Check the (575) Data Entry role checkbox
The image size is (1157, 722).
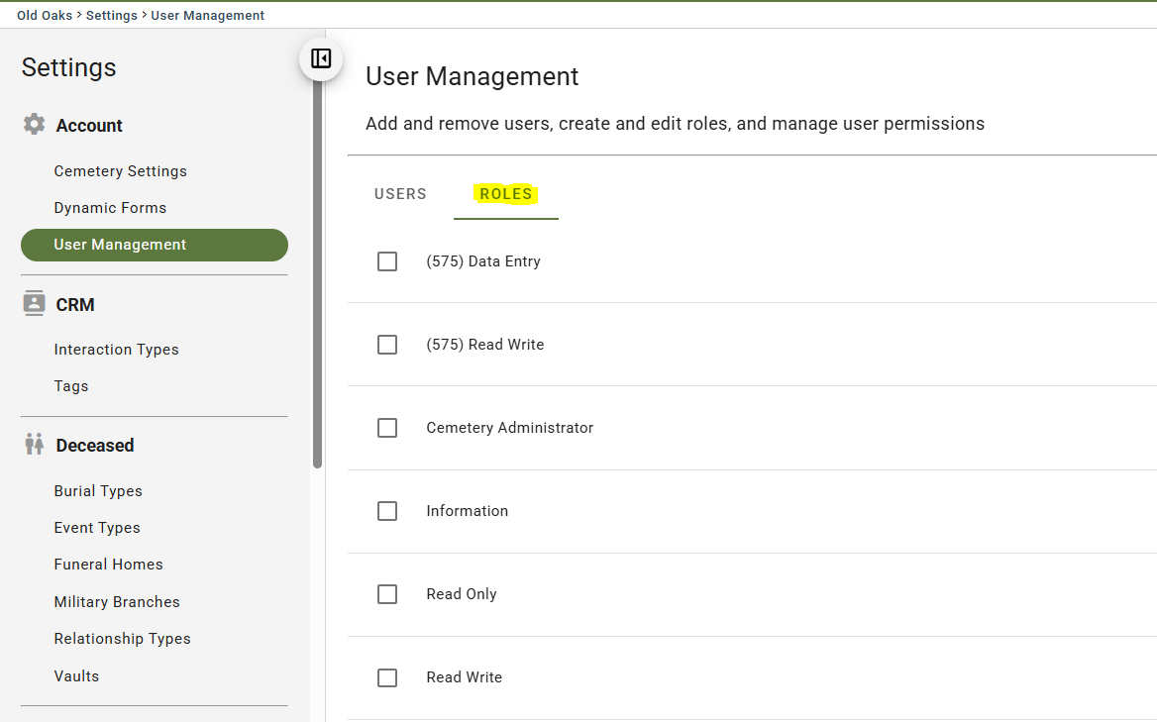point(387,261)
